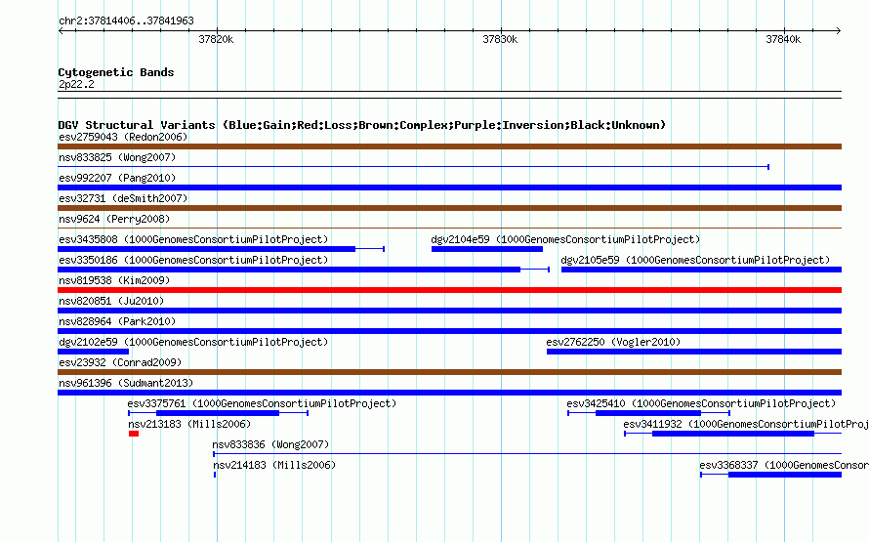Click the chr2:37814406..37841963 coordinates text
This screenshot has height=542, width=869.
pyautogui.click(x=126, y=21)
